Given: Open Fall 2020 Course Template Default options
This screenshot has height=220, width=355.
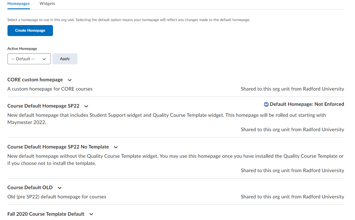Looking at the screenshot, I should [x=91, y=214].
